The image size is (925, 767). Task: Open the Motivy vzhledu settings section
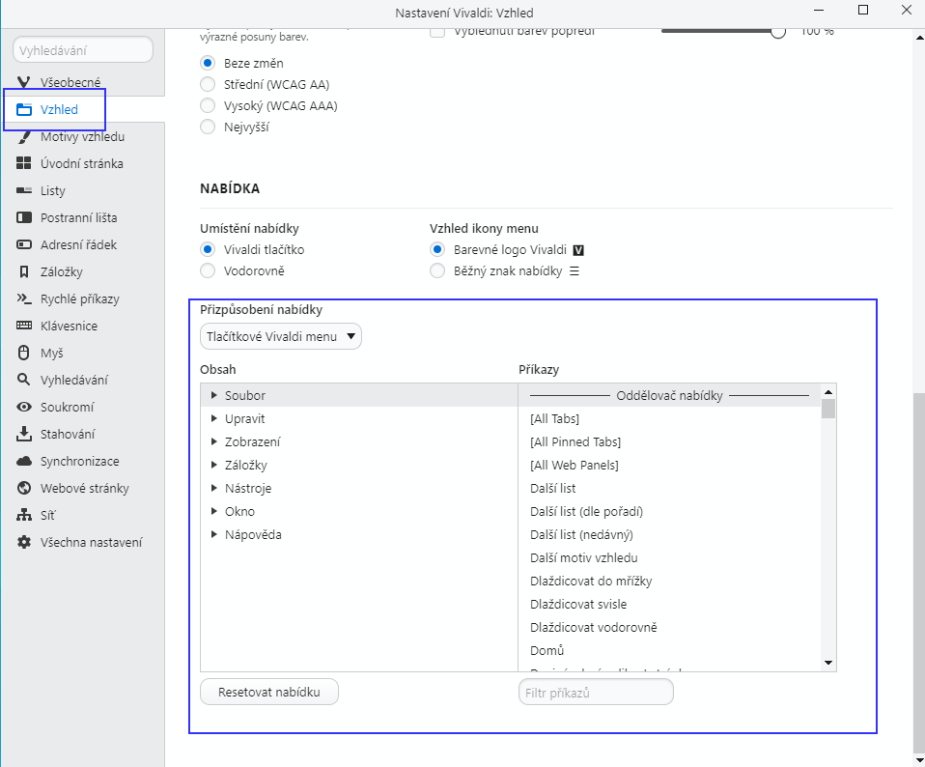point(83,136)
